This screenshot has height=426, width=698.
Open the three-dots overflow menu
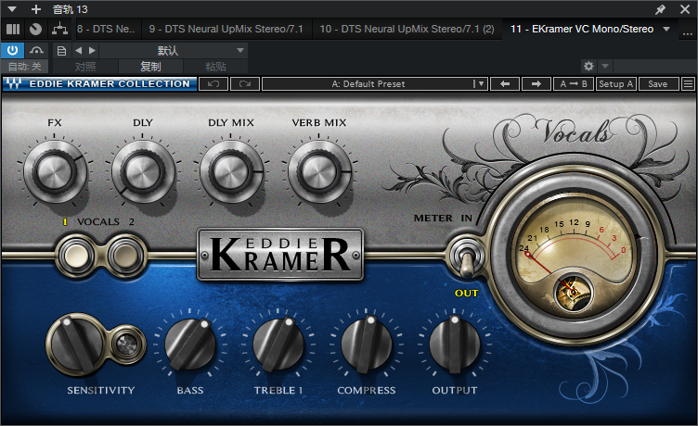tap(687, 33)
